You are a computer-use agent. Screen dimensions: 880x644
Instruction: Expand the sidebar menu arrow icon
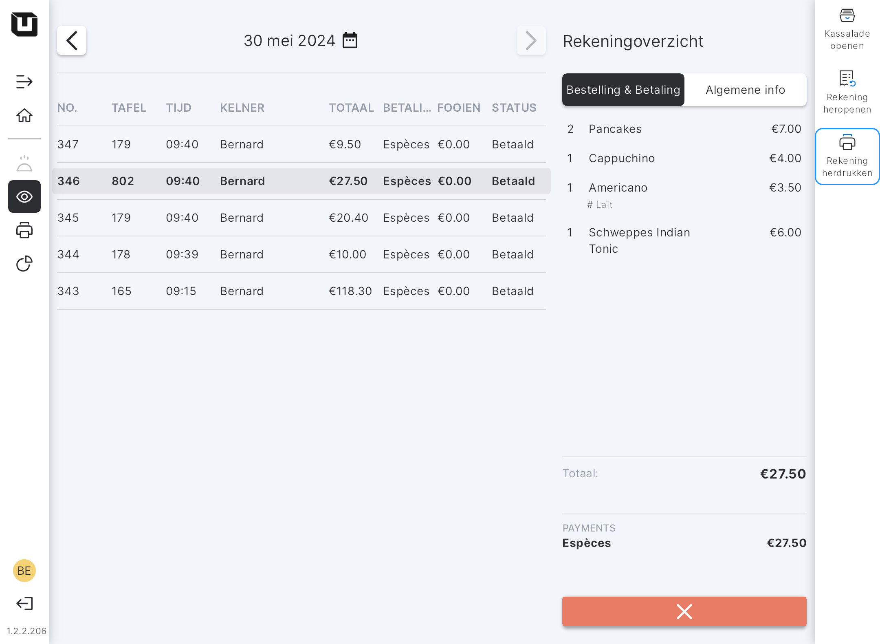(24, 82)
